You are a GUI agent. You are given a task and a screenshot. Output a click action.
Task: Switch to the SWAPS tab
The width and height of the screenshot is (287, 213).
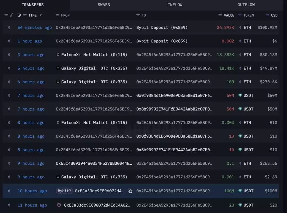[x=104, y=5]
